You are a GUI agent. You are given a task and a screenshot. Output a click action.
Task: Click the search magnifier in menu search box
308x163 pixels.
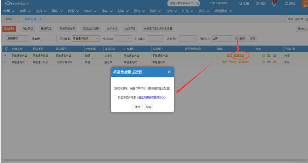coord(197,3)
